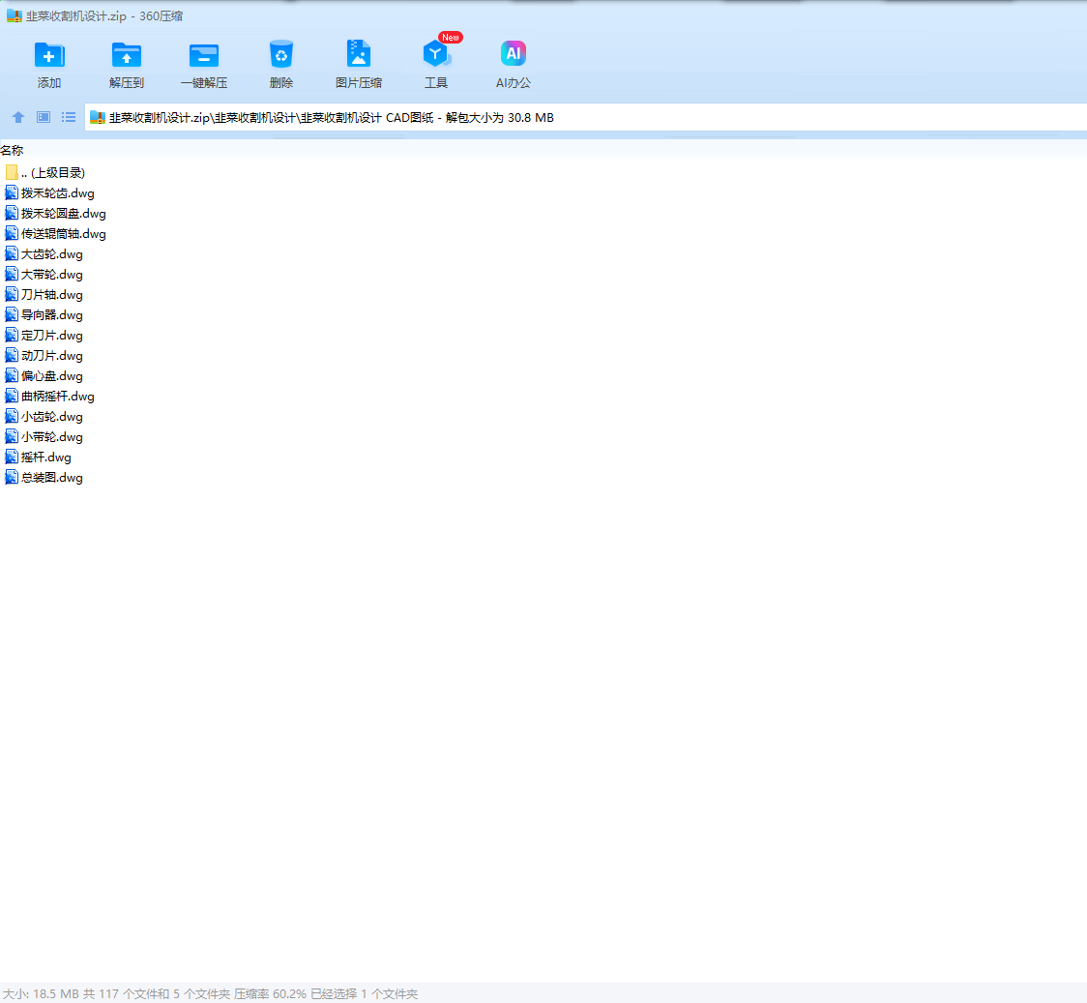Open the 工具 (Tools) icon
The width and height of the screenshot is (1087, 1003).
[436, 54]
